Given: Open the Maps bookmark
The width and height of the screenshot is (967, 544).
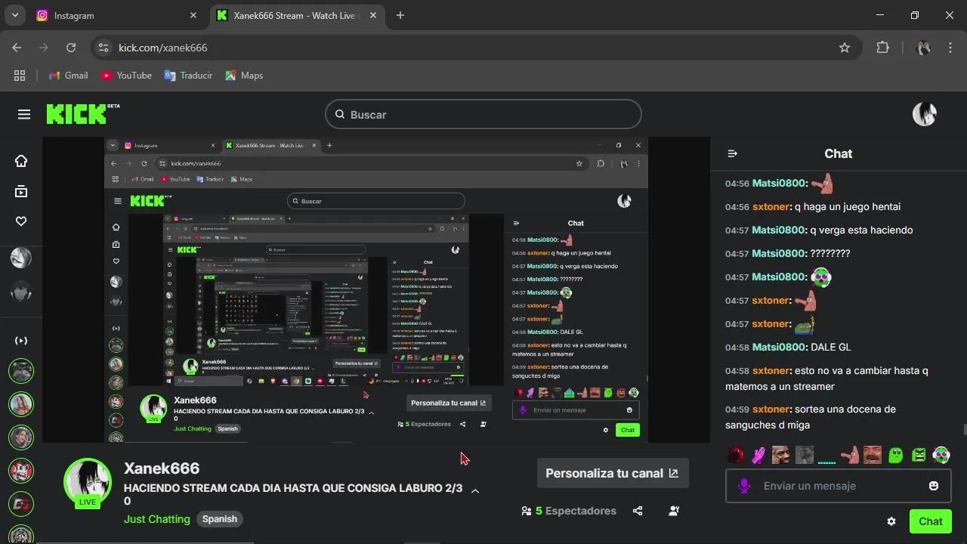Looking at the screenshot, I should click(x=243, y=76).
